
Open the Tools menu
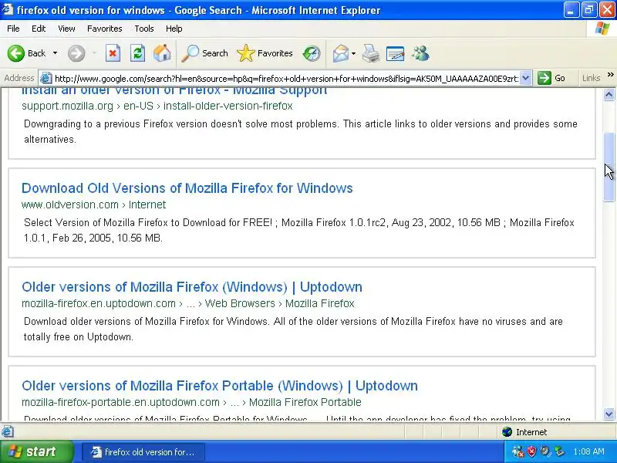pos(144,29)
